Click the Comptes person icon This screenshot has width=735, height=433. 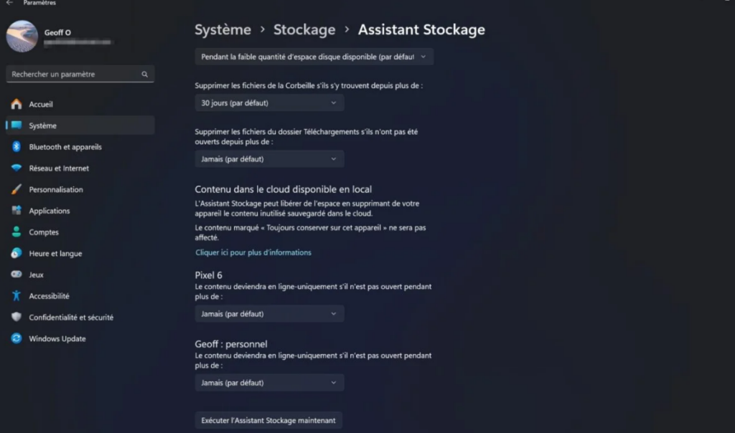17,232
